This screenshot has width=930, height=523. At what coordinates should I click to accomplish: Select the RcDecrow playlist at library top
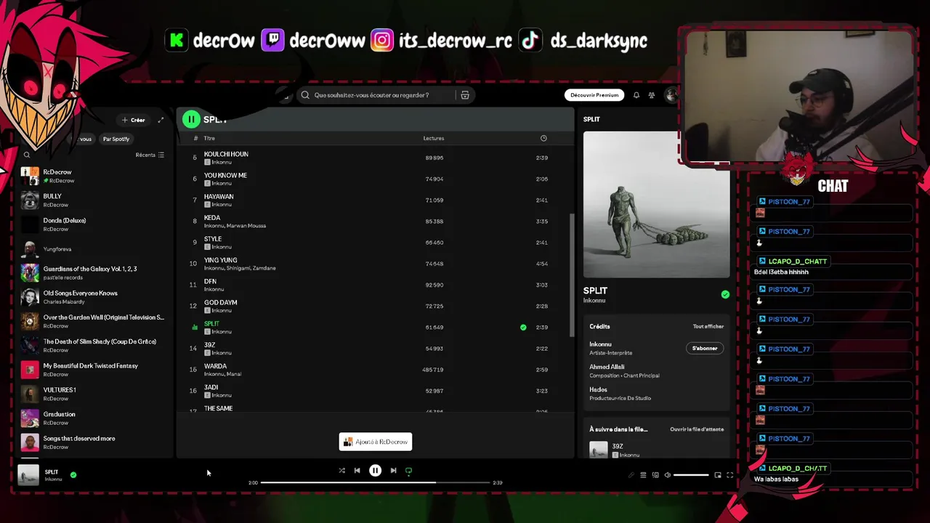click(x=94, y=176)
